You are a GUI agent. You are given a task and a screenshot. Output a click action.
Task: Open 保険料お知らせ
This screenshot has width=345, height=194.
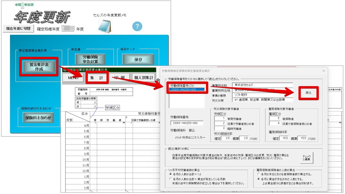point(38,118)
